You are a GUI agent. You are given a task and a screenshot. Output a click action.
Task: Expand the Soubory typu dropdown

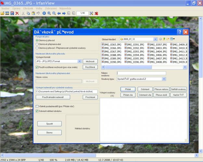[164, 79]
